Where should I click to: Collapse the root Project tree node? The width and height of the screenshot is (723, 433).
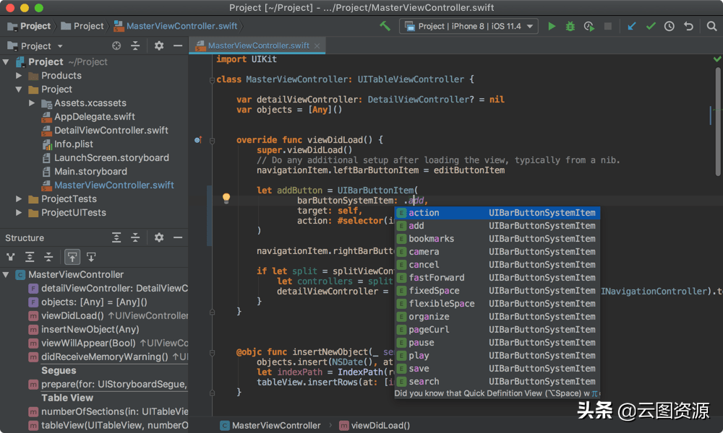6,61
